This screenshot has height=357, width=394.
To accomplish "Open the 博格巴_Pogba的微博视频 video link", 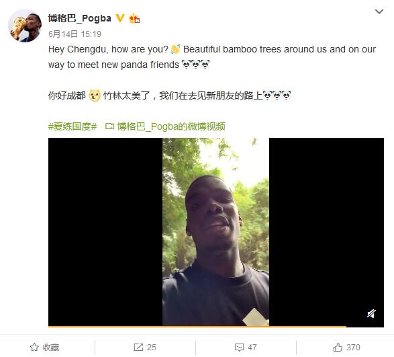I will [171, 126].
